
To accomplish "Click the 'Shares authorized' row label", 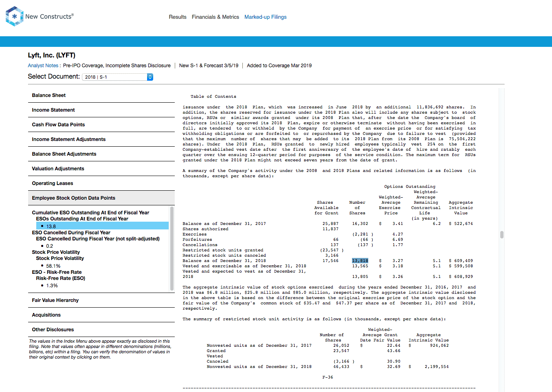I will click(205, 229).
